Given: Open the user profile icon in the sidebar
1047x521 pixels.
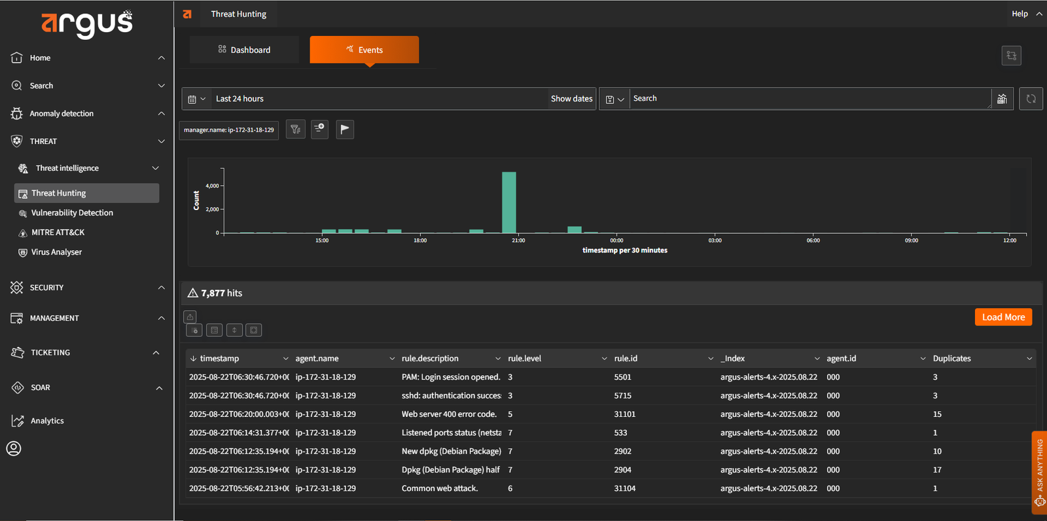Looking at the screenshot, I should tap(14, 448).
